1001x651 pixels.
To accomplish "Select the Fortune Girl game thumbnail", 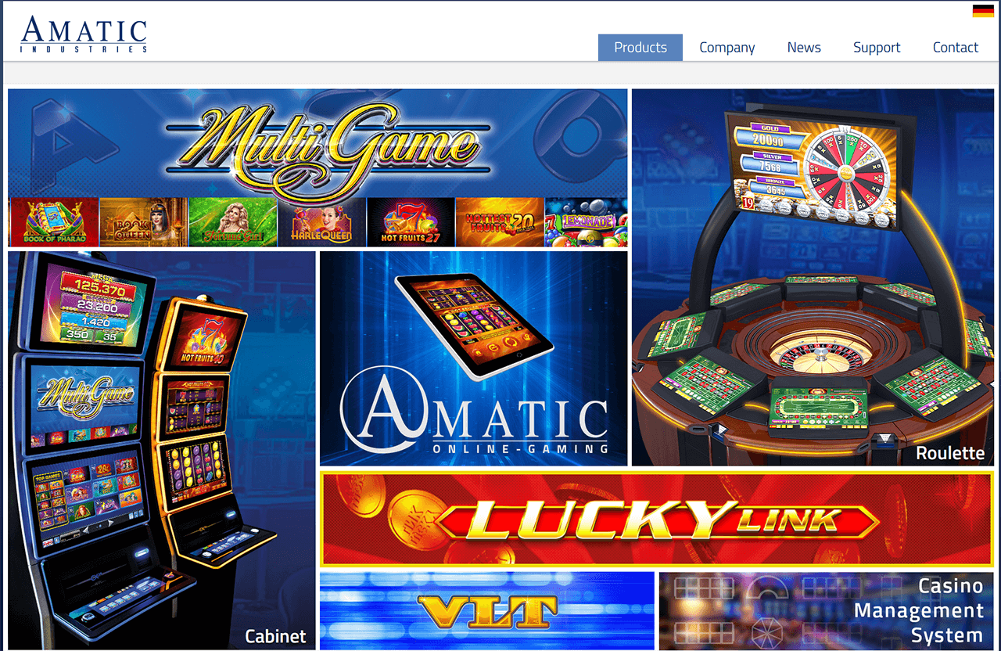I will [232, 222].
